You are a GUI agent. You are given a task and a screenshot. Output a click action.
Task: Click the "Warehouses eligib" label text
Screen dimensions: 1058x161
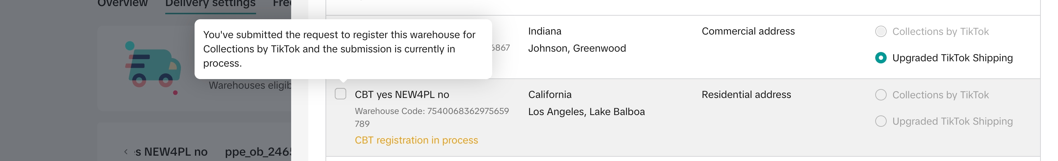pos(250,85)
